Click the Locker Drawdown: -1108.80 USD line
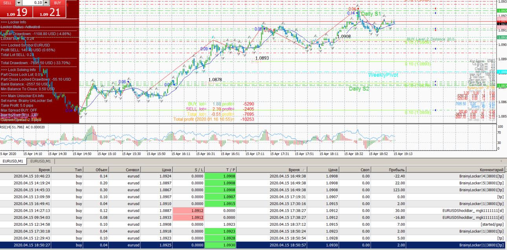The width and height of the screenshot is (507, 250). (x=36, y=34)
